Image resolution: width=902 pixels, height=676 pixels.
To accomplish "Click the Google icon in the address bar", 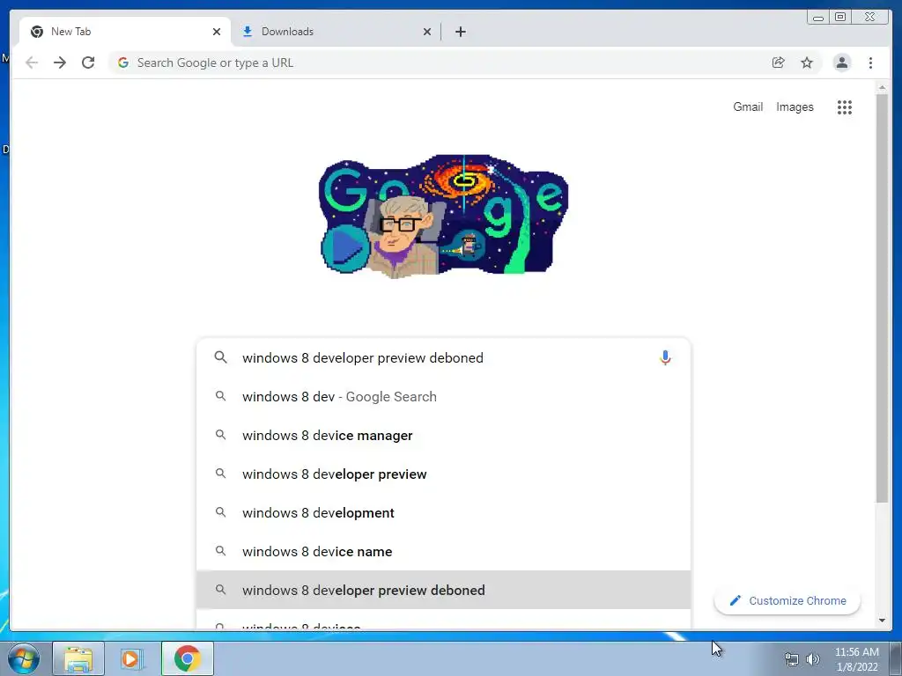I will [x=123, y=62].
